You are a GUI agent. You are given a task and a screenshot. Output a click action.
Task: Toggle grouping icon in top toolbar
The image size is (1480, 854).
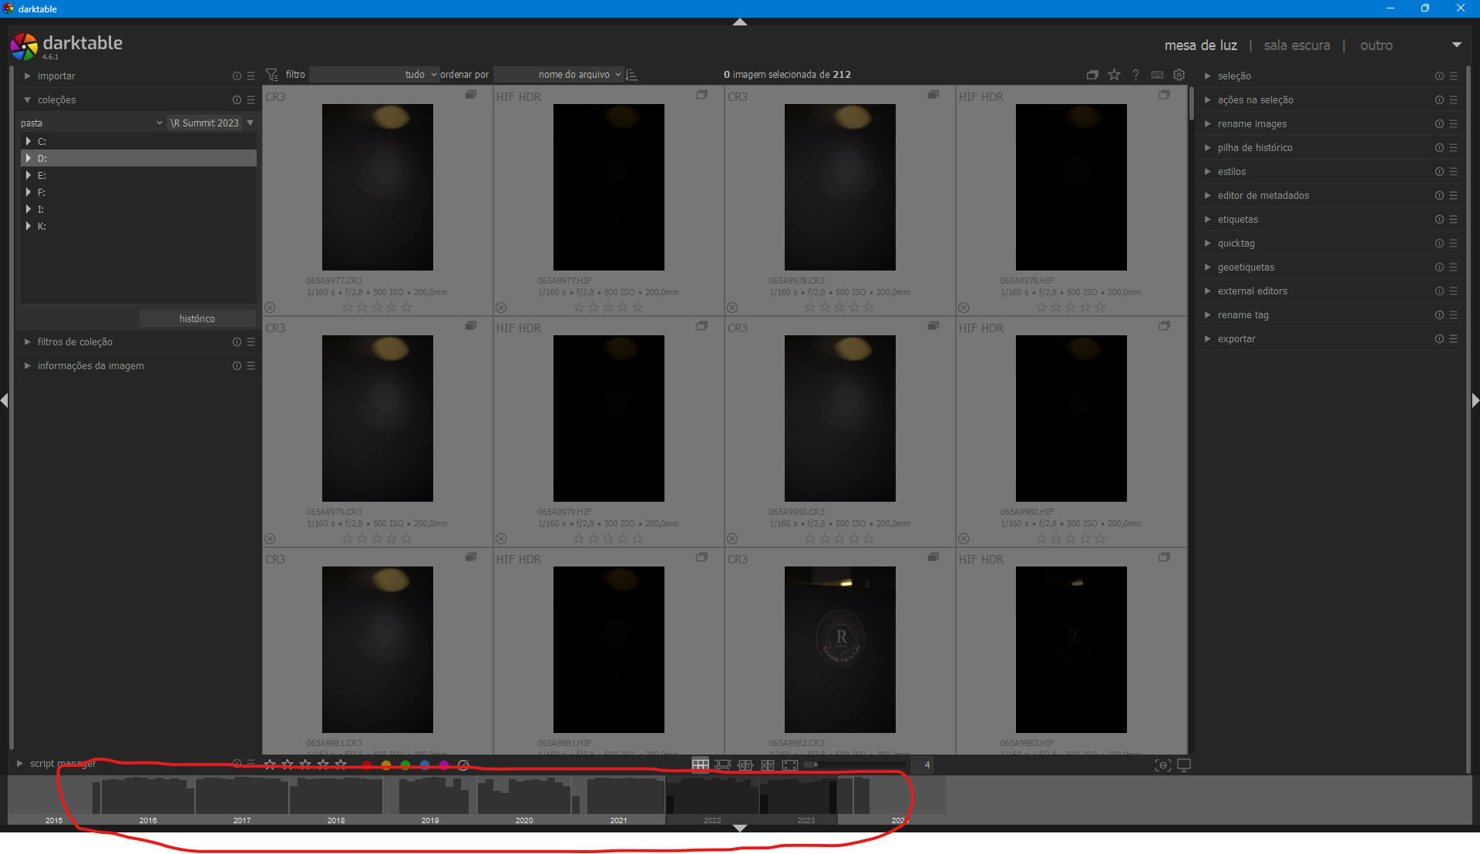[x=1092, y=75]
